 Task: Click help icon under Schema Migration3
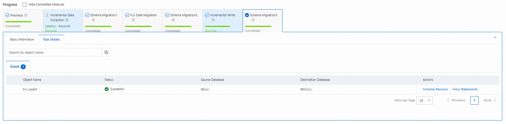[x=253, y=20]
